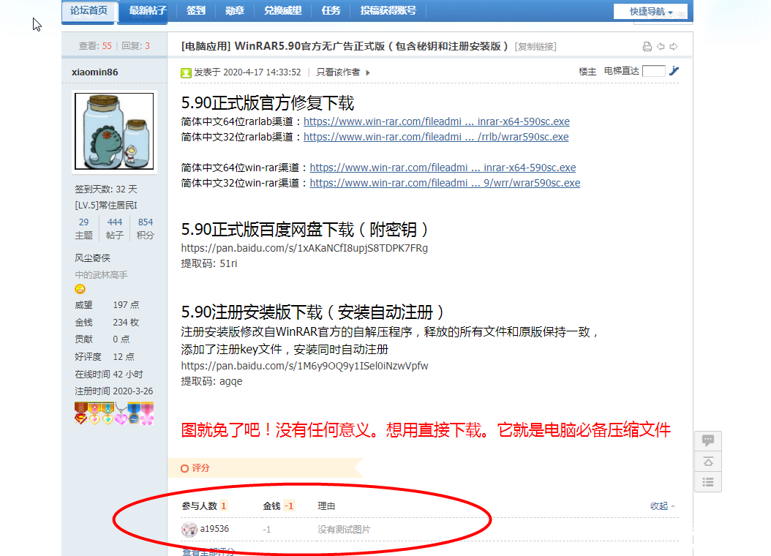Switch to the 最新帖子 tab
Image resolution: width=771 pixels, height=556 pixels.
(148, 11)
